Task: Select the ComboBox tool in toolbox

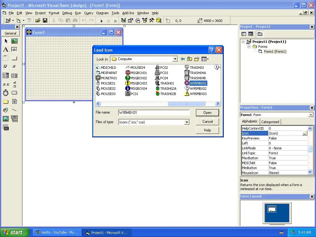Action: tap(6, 76)
